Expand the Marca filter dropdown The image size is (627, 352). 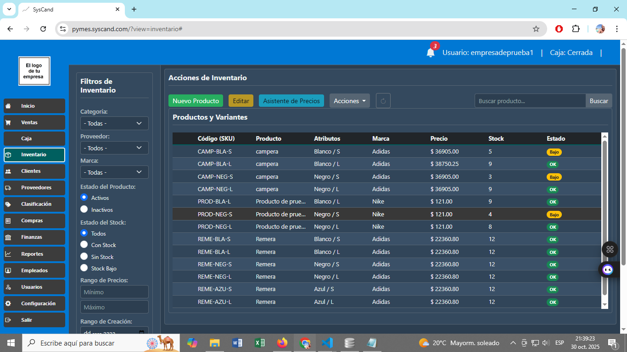[x=114, y=172]
